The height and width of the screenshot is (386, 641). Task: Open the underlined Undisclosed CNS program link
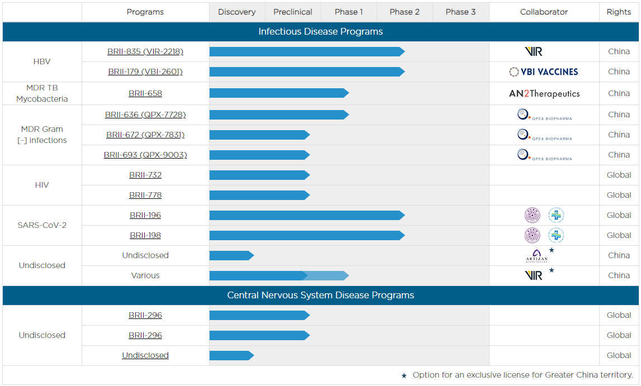145,355
